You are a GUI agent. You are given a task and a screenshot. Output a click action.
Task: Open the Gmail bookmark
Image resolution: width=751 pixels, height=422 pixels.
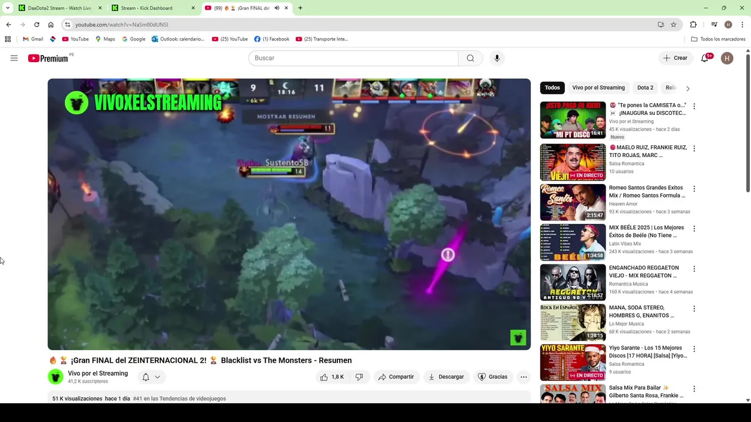tap(33, 39)
